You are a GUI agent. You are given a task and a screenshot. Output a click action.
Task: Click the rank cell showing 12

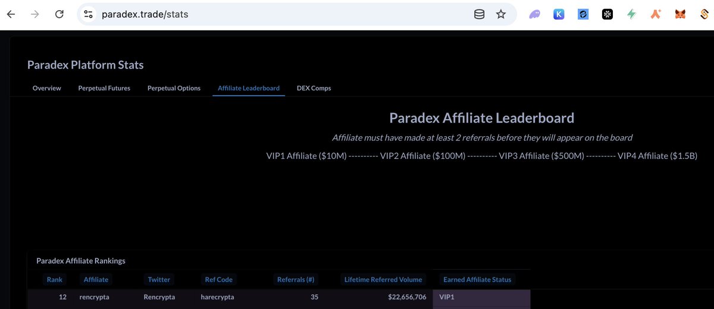pyautogui.click(x=62, y=297)
